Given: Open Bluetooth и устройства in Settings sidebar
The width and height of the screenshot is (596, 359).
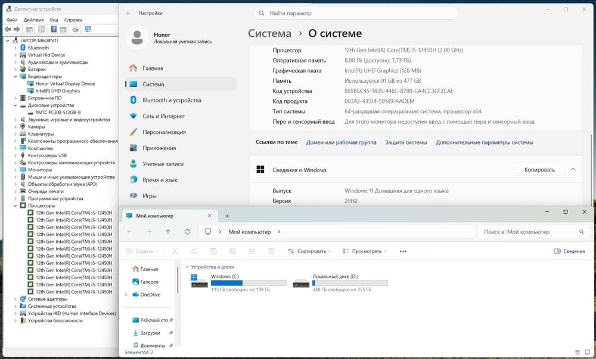Looking at the screenshot, I should click(181, 100).
